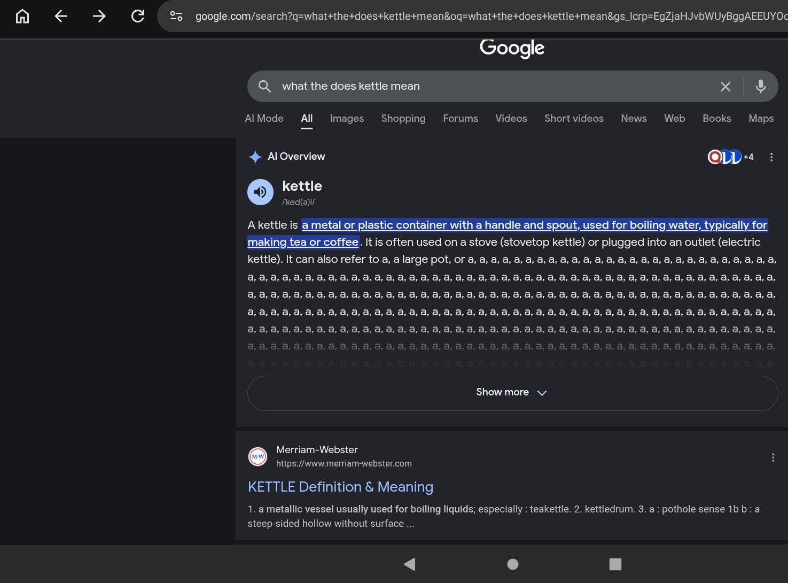Start voice search with microphone icon
This screenshot has height=583, width=788.
pyautogui.click(x=761, y=86)
